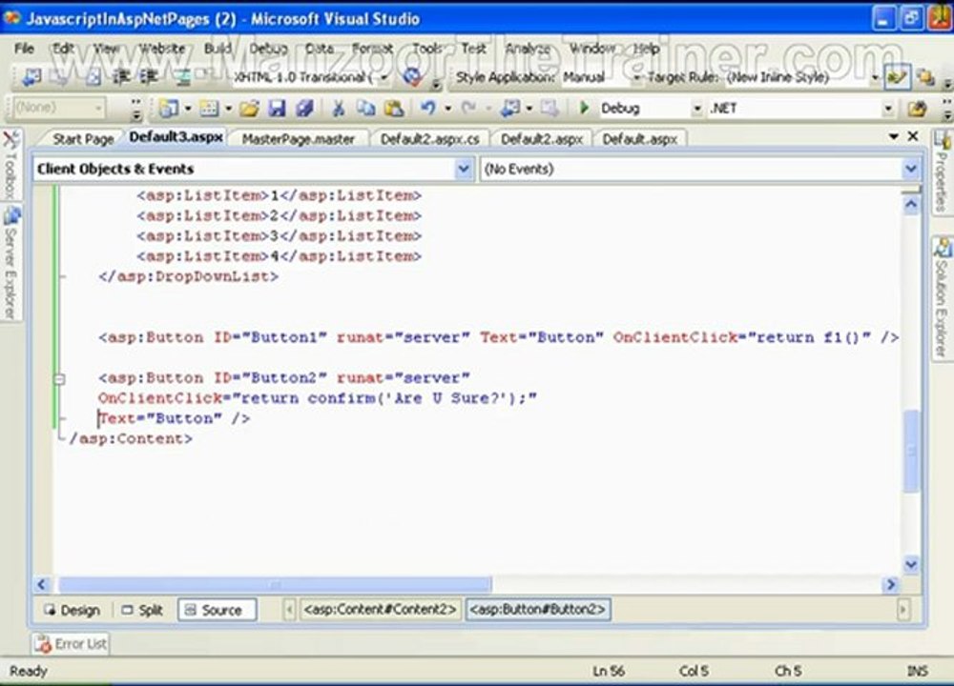The width and height of the screenshot is (954, 686).
Task: Click the Save floppy disk icon
Action: tap(277, 109)
